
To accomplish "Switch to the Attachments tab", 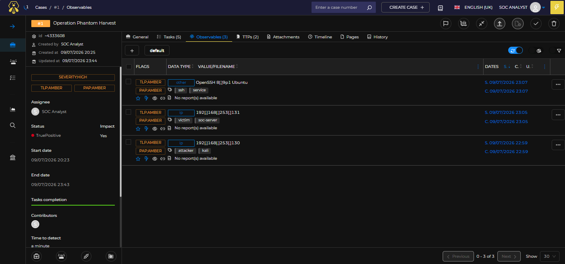I will tap(283, 37).
